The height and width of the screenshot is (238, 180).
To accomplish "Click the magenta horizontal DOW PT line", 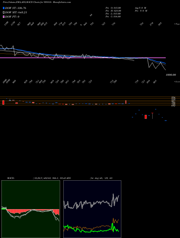I will (83, 58).
